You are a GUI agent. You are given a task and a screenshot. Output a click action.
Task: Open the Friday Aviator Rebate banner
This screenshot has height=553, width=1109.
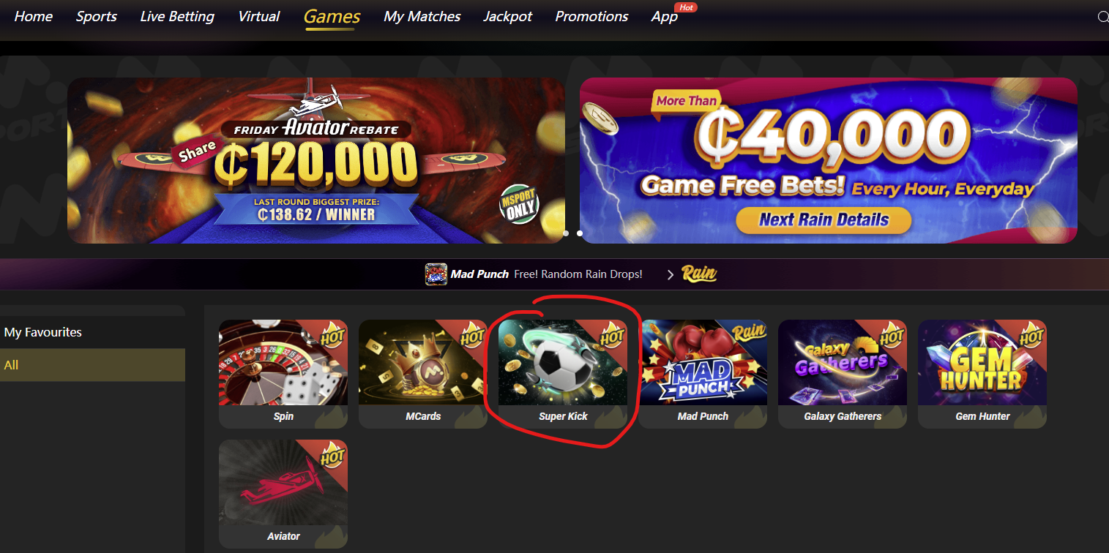pyautogui.click(x=316, y=161)
